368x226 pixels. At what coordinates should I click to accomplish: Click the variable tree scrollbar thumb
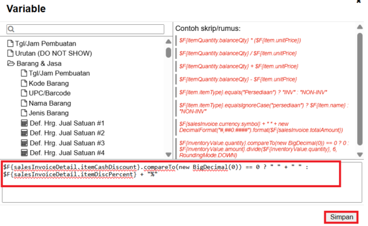(169, 52)
